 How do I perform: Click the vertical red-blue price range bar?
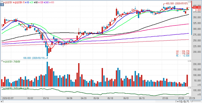click(x=192, y=18)
